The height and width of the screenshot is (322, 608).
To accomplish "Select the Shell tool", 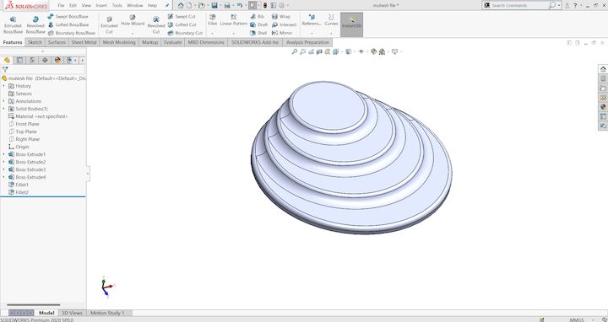I will [258, 33].
